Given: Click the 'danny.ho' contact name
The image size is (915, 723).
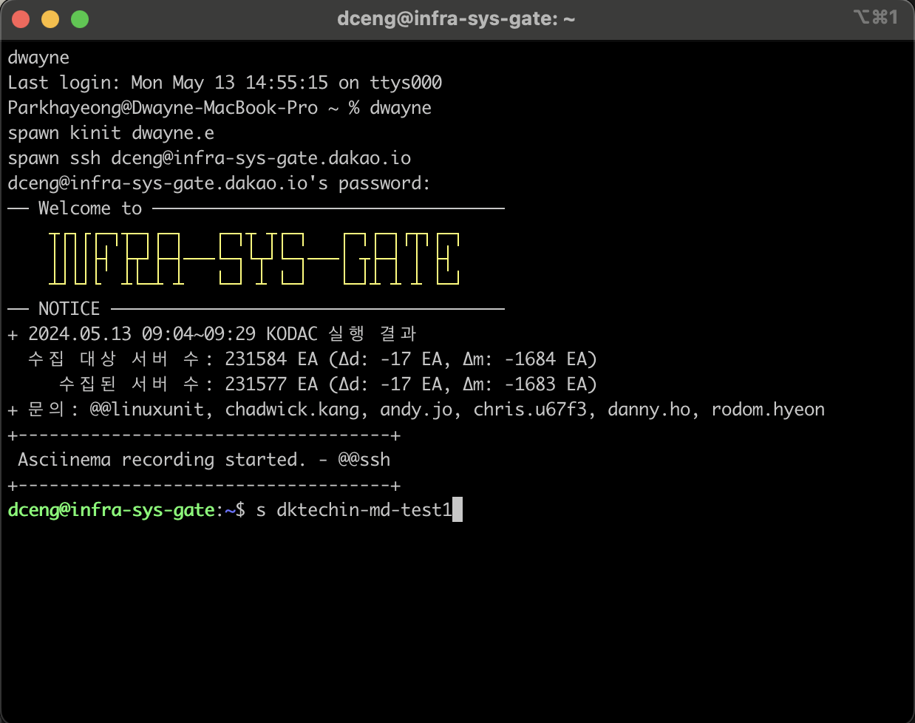Looking at the screenshot, I should point(649,410).
